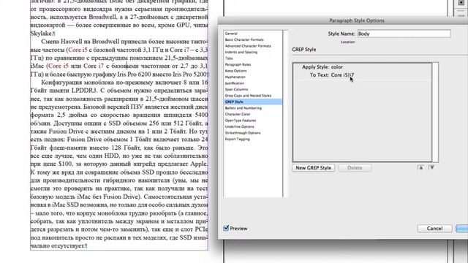Move GREP style up with arrow button
Viewport: 468px width, 263px height.
(420, 167)
